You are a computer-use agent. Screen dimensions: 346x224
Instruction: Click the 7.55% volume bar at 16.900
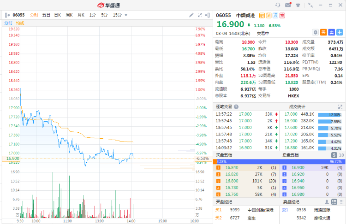(x=330, y=122)
